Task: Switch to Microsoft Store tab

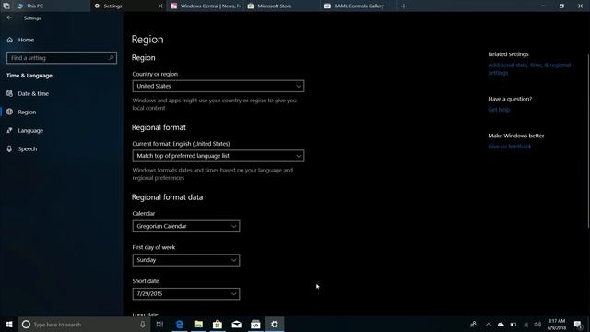Action: 282,6
